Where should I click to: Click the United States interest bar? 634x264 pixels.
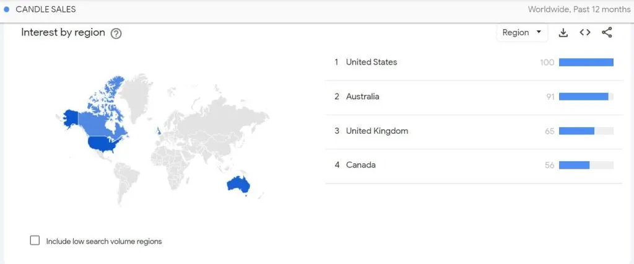tap(586, 63)
